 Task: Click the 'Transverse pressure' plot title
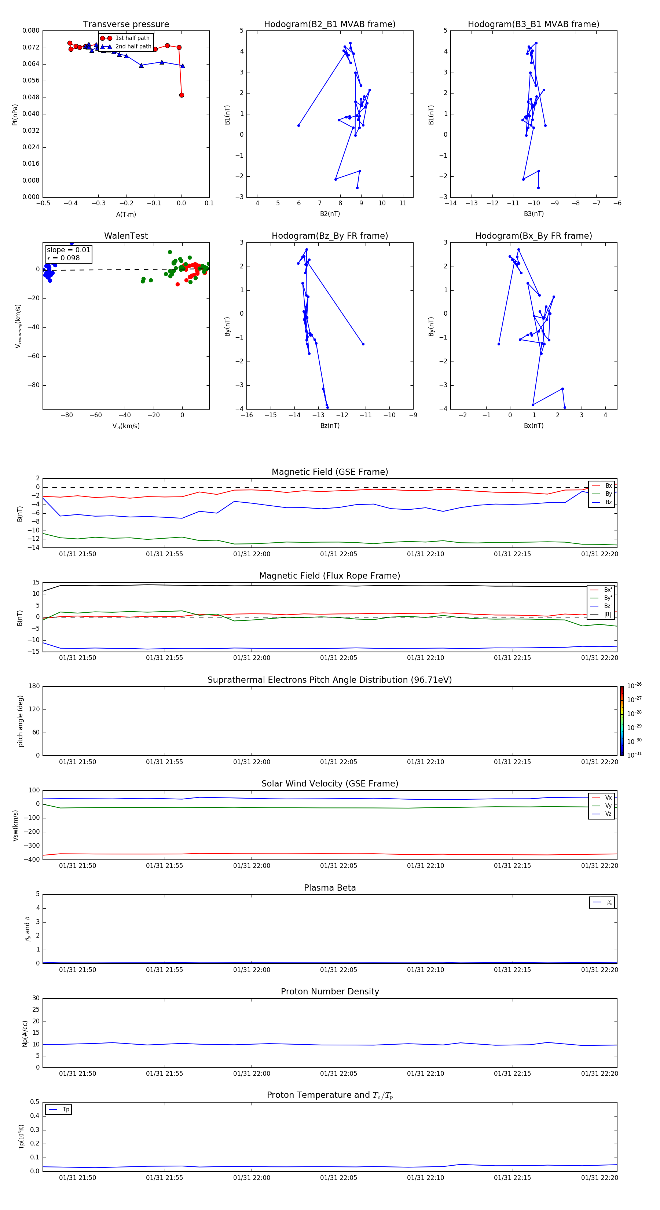pos(126,24)
